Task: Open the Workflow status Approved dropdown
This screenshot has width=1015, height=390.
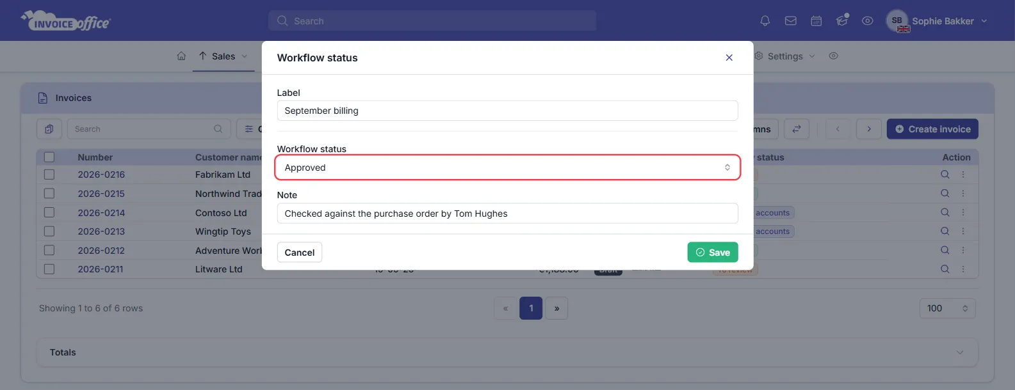Action: tap(507, 168)
